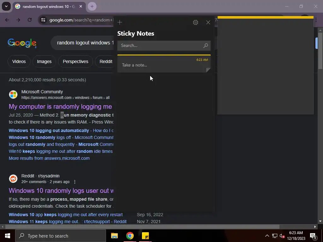
Task: Filter results by Reddit
Action: [105, 61]
